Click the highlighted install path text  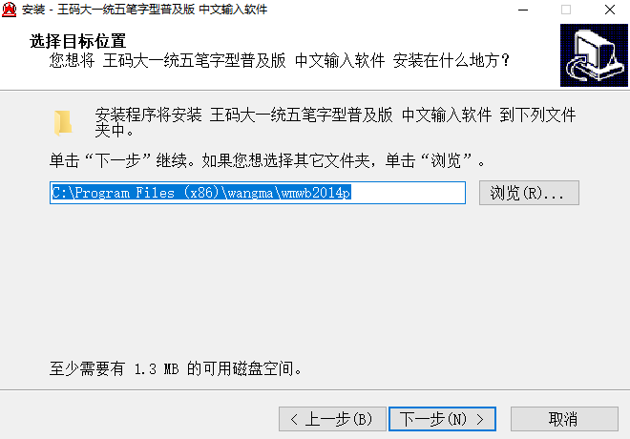coord(201,193)
